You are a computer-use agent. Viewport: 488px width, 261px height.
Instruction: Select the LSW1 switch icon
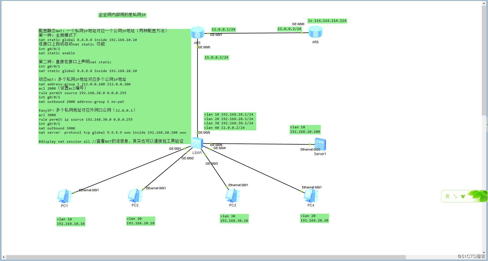[x=197, y=143]
